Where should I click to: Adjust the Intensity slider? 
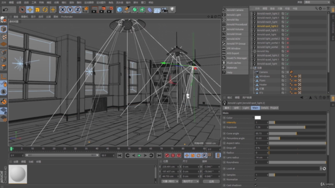(x=297, y=122)
